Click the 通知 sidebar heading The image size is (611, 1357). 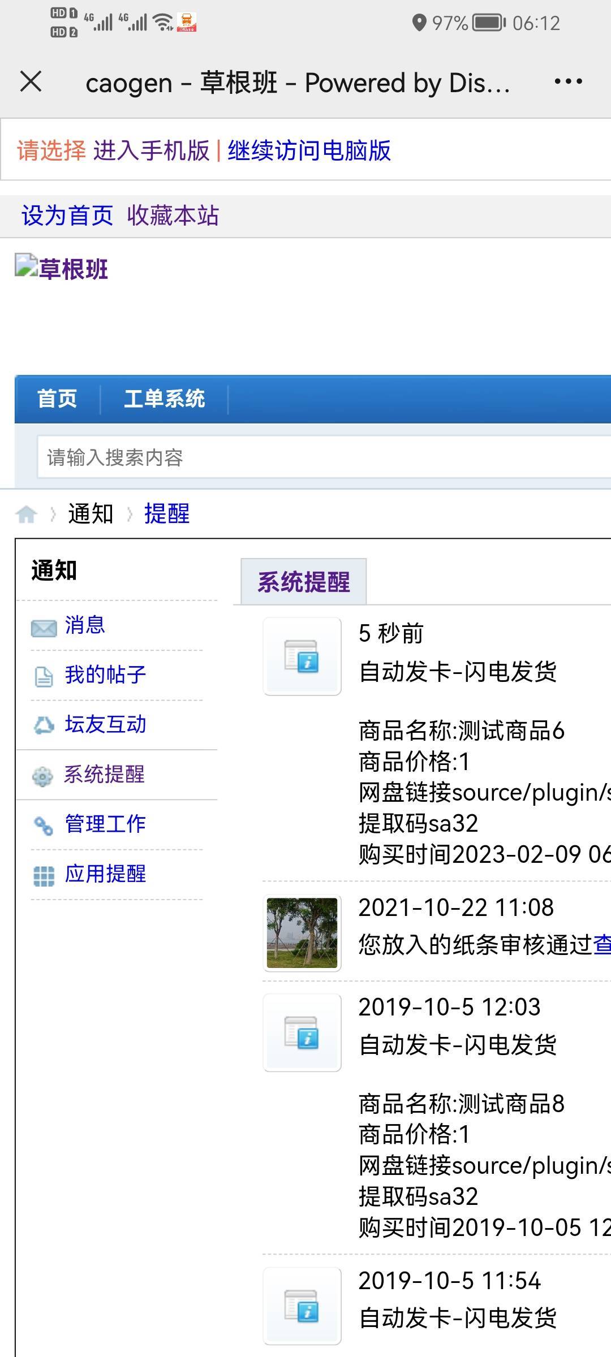click(x=54, y=571)
